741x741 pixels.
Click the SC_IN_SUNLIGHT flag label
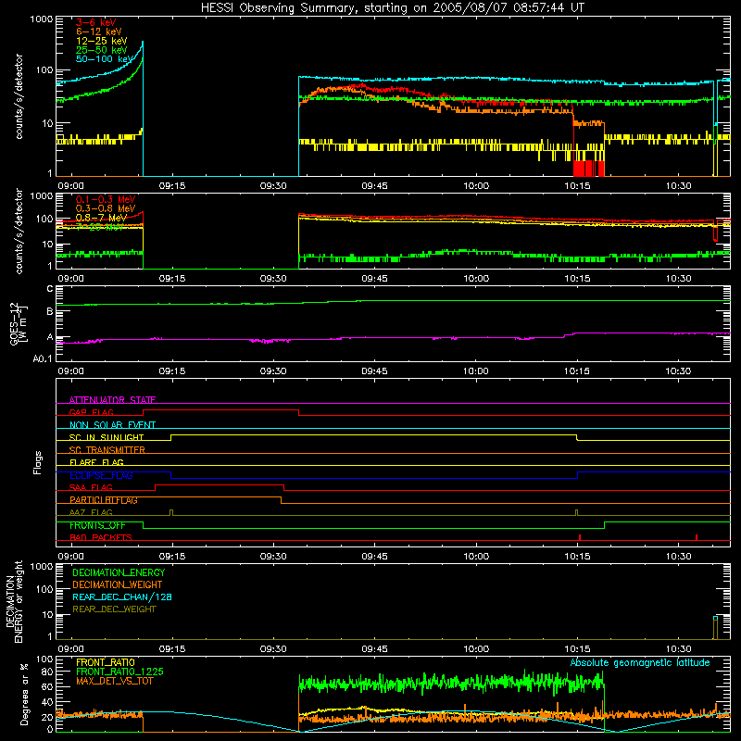coord(107,437)
